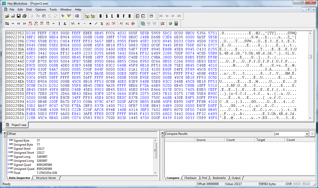This screenshot has width=318, height=188.
Task: Toggle Long (L) data type view
Action: click(x=112, y=16)
